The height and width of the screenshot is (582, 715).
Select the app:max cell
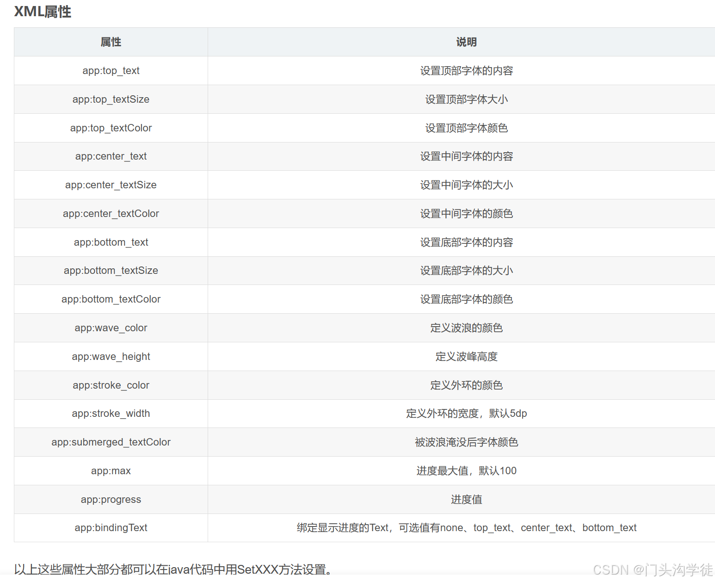(x=111, y=471)
